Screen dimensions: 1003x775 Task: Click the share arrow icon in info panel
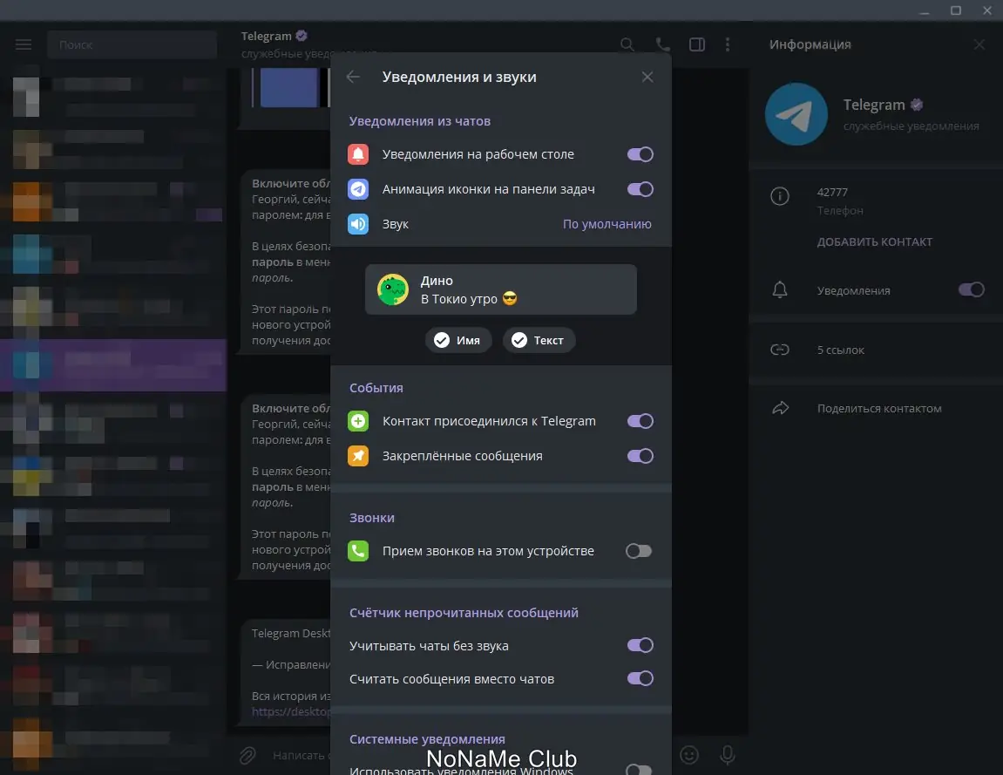(781, 408)
